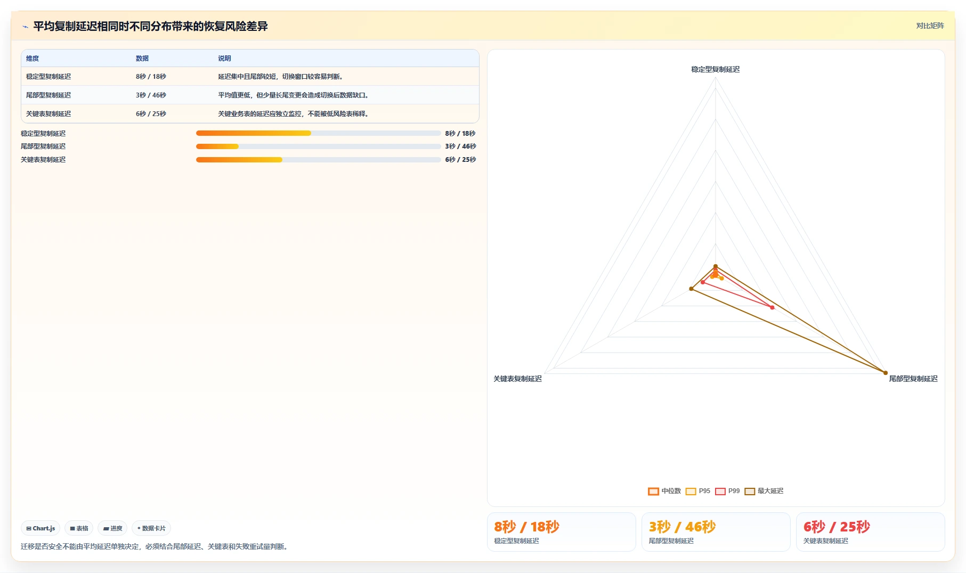Select the 尾部型复制延迟 table row name
966x573 pixels.
pyautogui.click(x=48, y=95)
